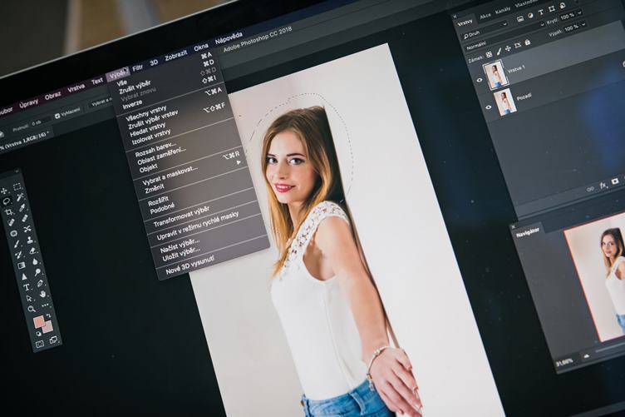Select the Blur droplet tool
Image resolution: width=625 pixels, height=417 pixels.
[x=35, y=261]
